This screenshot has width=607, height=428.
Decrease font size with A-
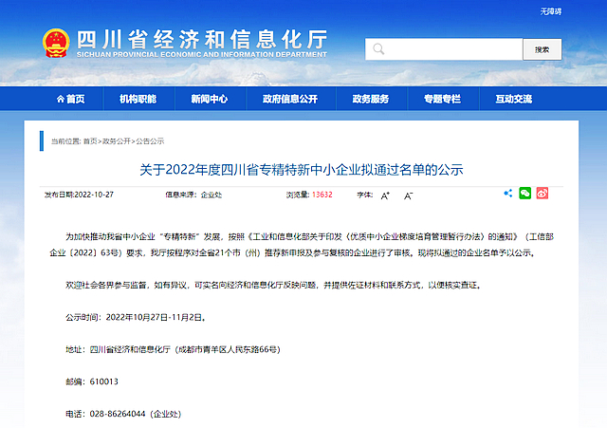(x=408, y=195)
